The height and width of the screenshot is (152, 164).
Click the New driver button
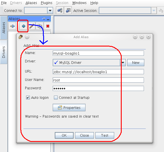tap(136, 63)
